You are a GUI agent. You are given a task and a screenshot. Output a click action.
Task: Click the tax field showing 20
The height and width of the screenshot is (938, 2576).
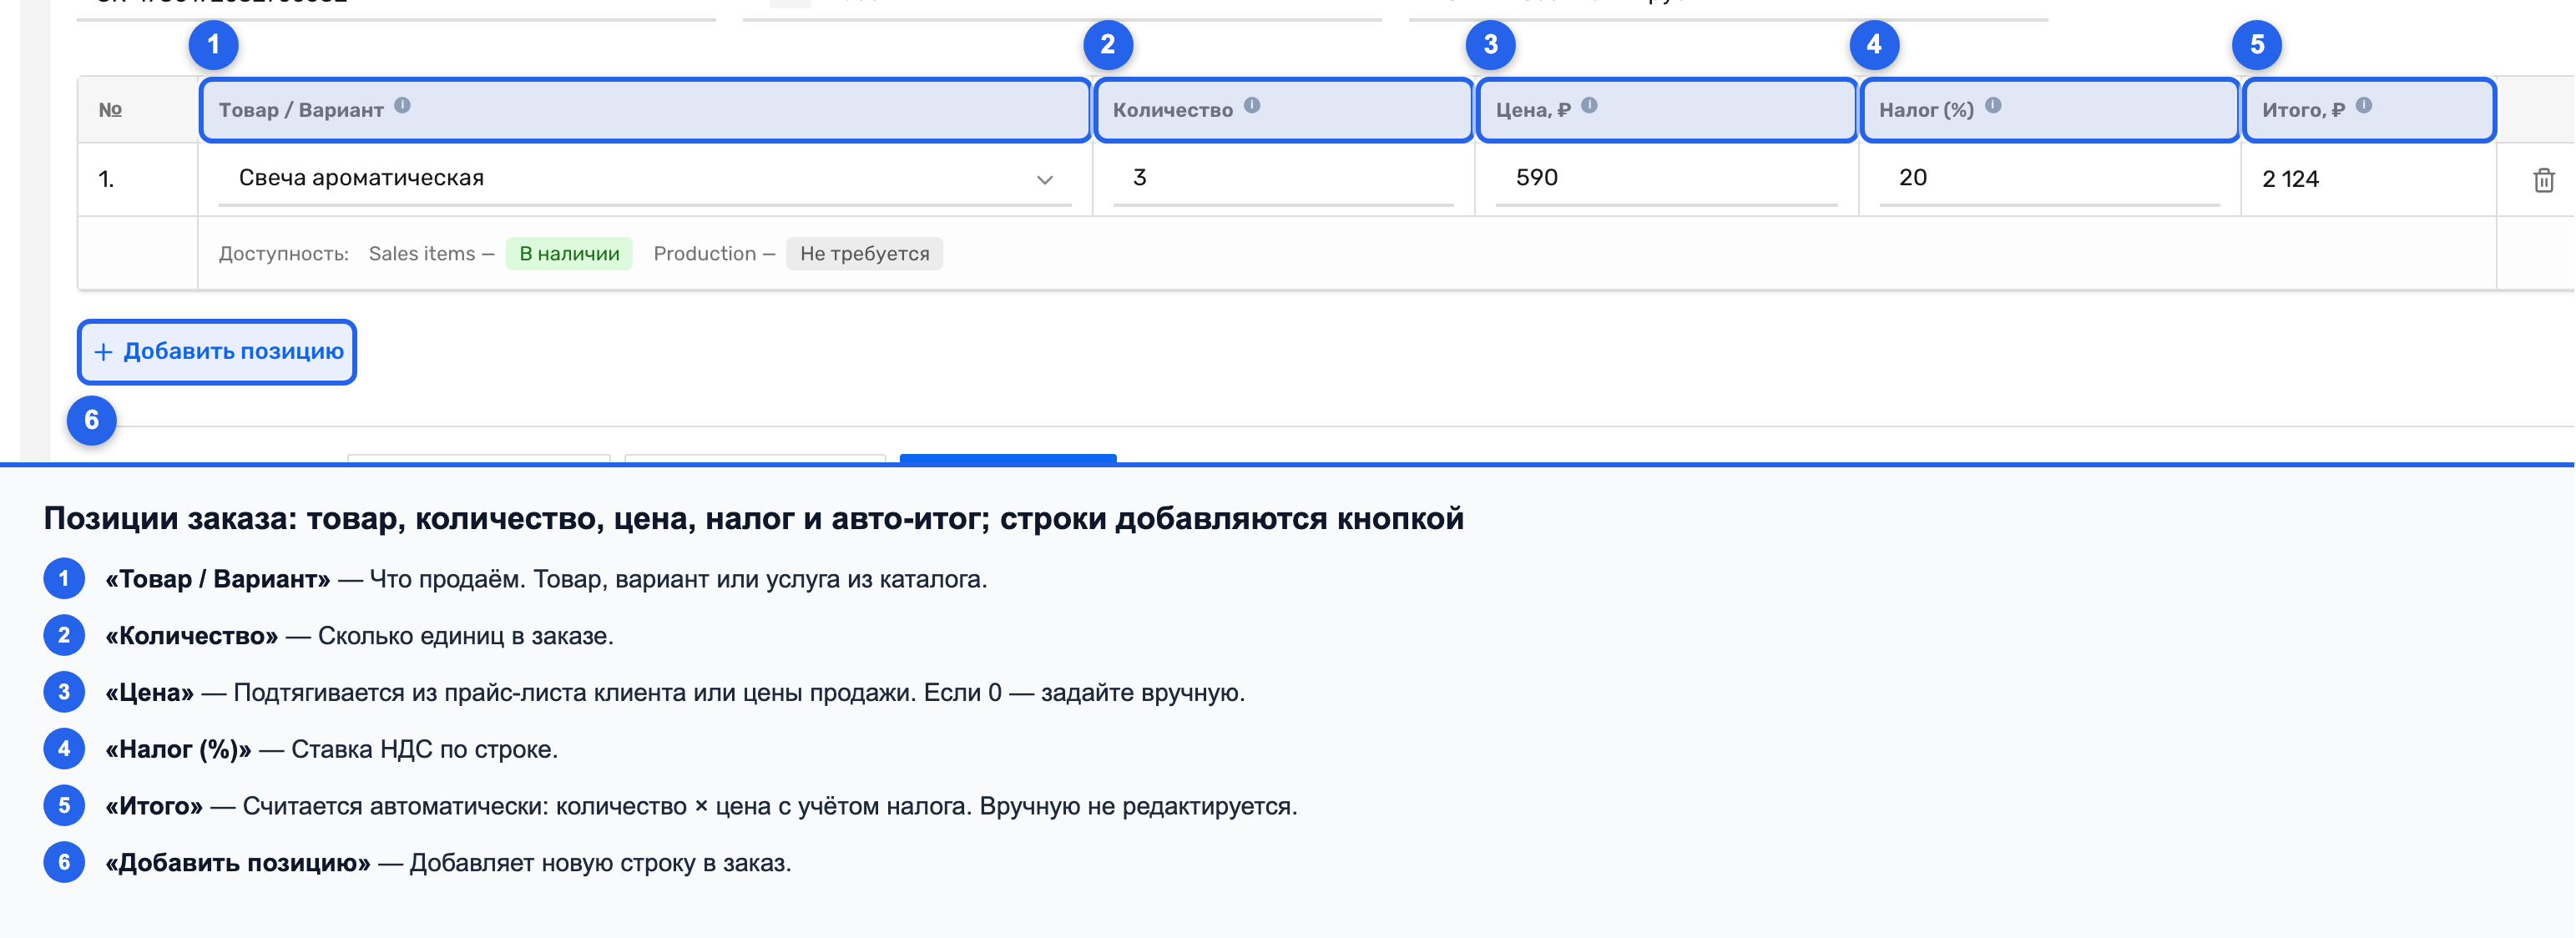[2049, 179]
